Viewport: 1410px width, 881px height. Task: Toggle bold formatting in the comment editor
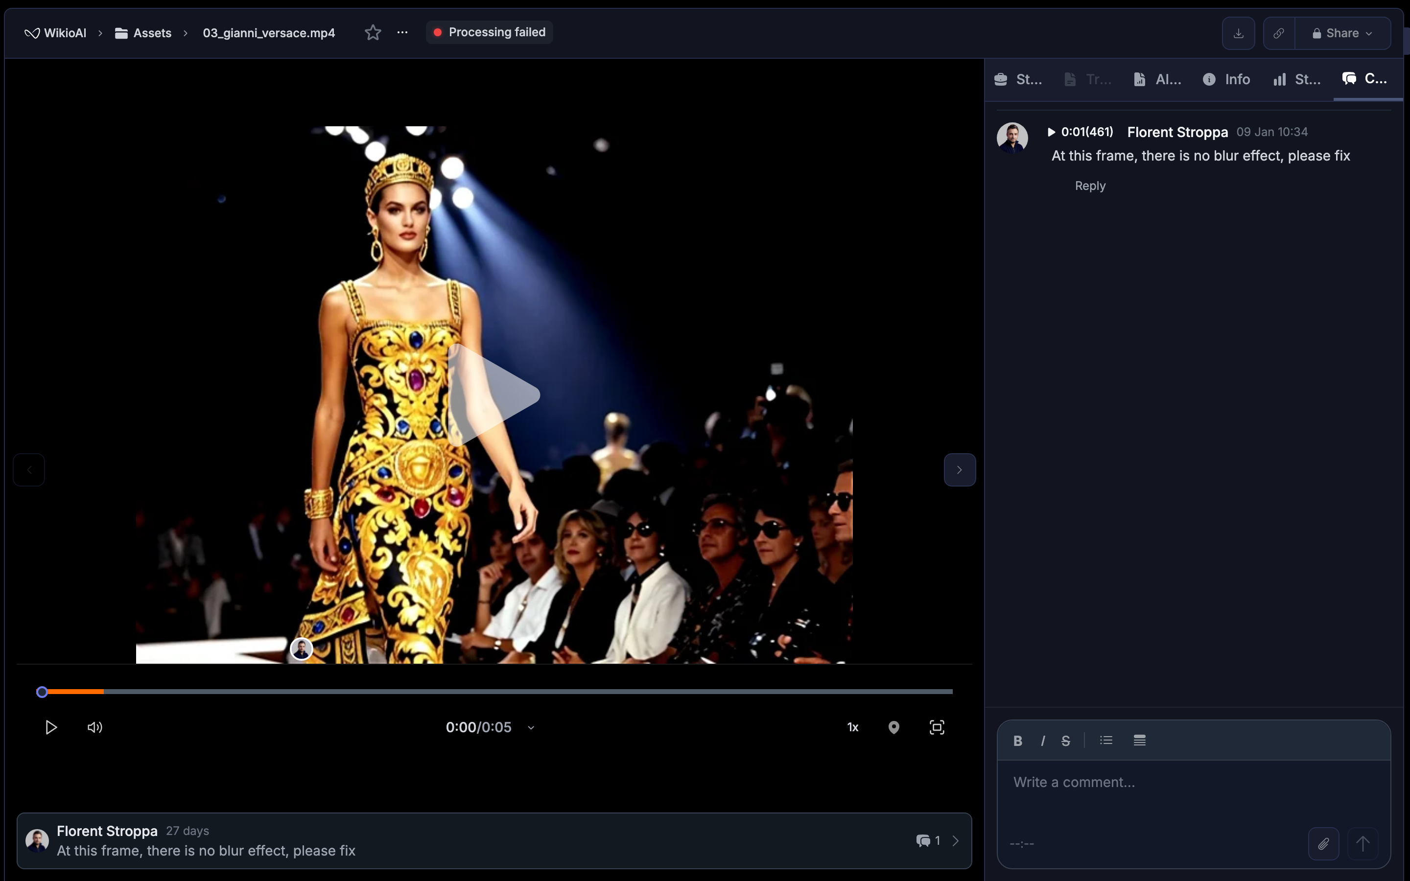(1017, 741)
